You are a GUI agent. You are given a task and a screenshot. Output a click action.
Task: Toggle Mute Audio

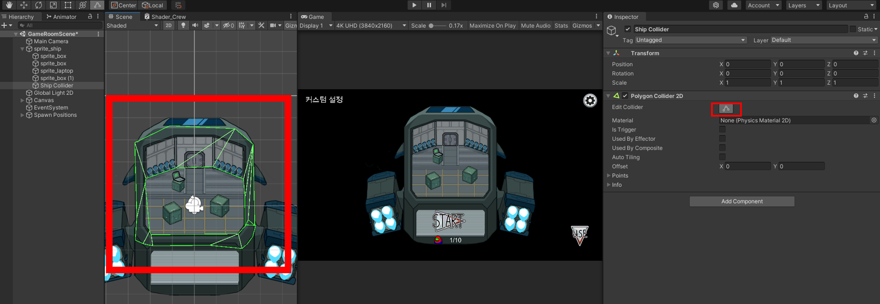point(535,26)
